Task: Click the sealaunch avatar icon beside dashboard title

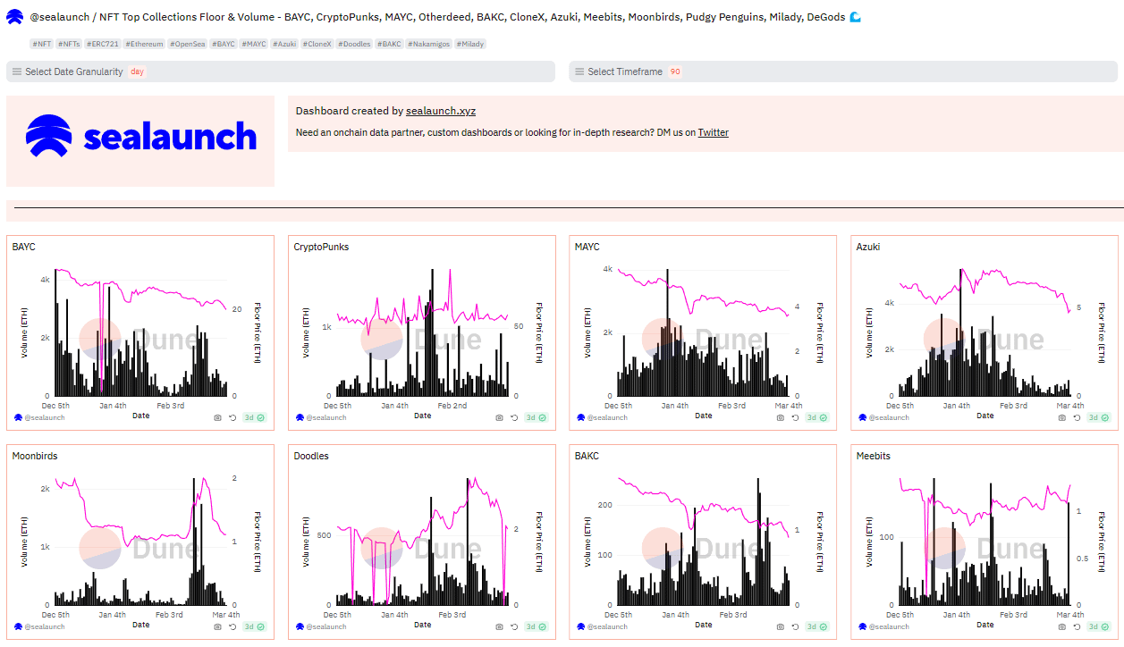Action: click(14, 17)
